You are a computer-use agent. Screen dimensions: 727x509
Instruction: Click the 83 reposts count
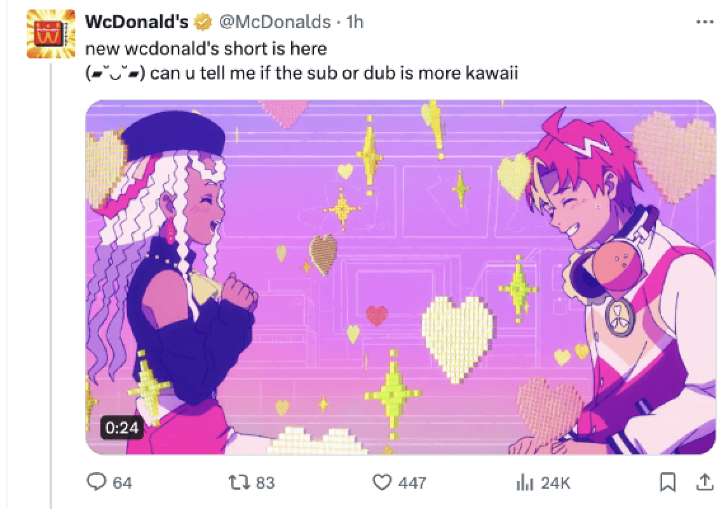coord(265,483)
